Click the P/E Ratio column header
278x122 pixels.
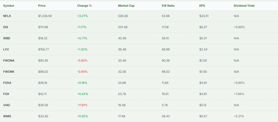coord(168,6)
